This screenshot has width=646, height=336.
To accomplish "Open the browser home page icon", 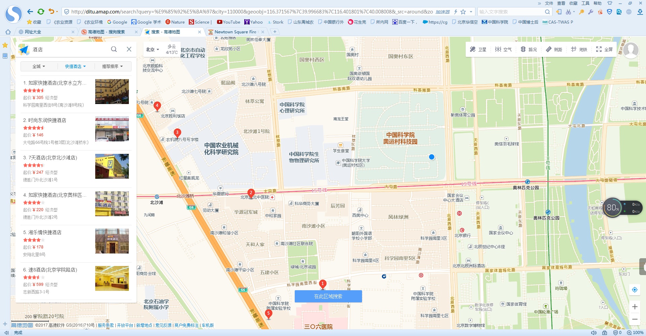I will point(8,32).
